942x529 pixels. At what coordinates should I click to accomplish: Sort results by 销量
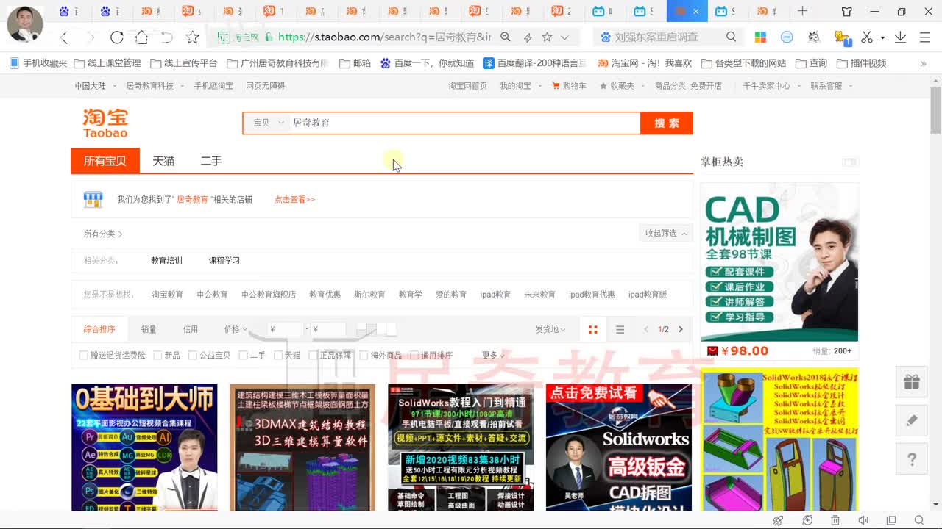pos(149,329)
